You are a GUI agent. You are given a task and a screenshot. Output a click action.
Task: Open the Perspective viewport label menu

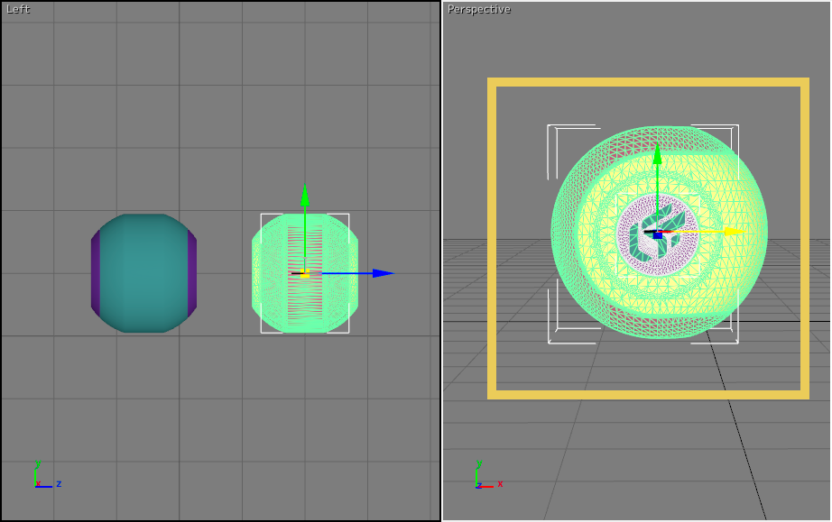(478, 10)
